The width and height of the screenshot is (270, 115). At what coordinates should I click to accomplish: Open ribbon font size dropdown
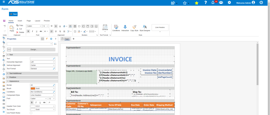click(46, 26)
